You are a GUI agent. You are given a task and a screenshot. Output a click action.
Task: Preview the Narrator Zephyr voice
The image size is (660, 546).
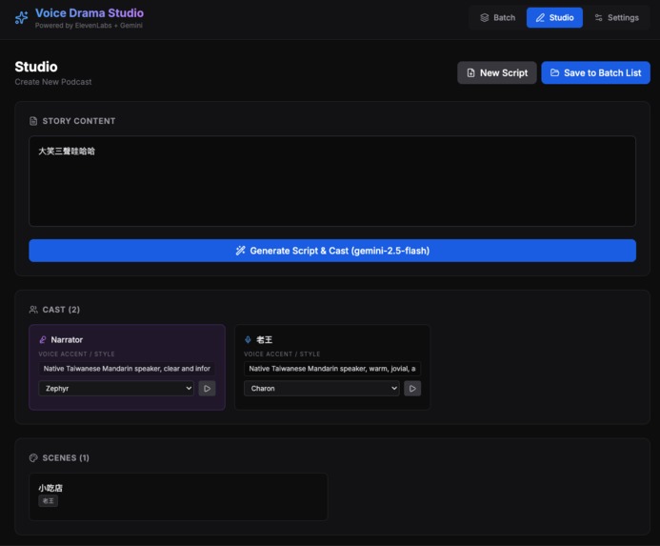(207, 389)
